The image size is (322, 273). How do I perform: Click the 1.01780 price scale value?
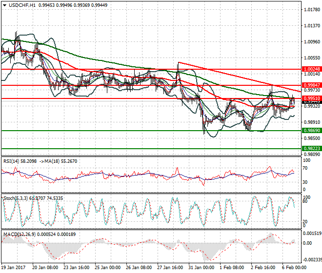point(312,10)
